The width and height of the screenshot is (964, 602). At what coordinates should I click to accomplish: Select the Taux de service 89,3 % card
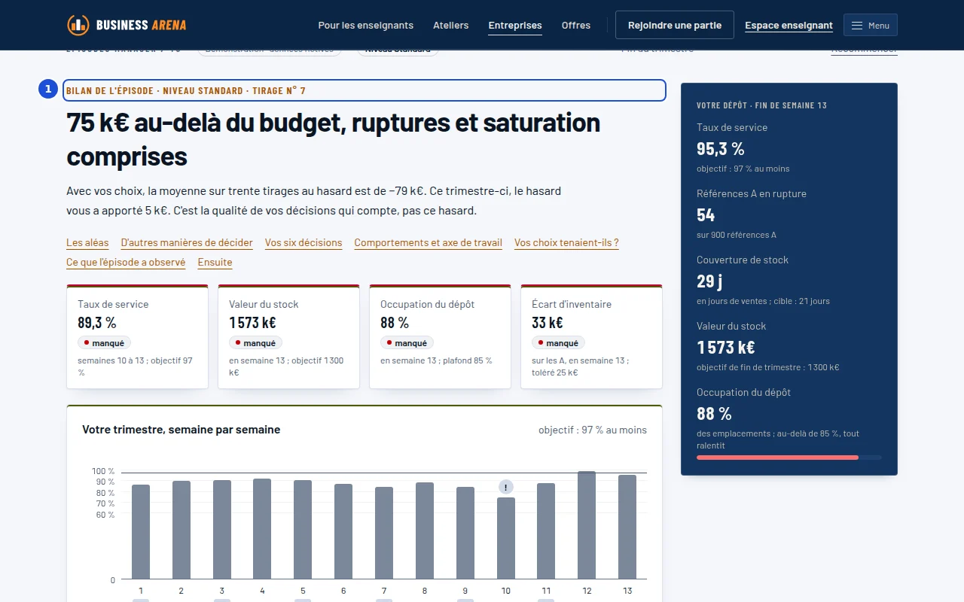pos(137,336)
